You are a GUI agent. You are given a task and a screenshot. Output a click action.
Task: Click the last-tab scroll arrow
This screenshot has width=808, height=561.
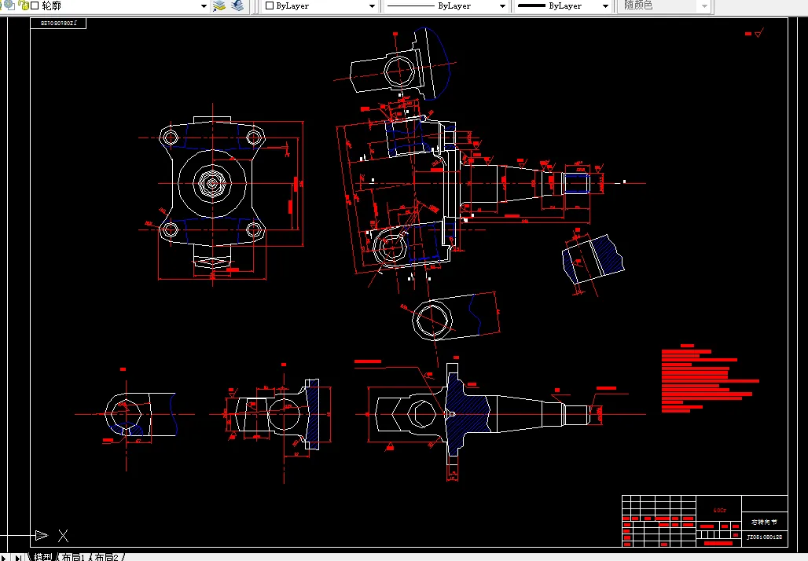(x=18, y=557)
